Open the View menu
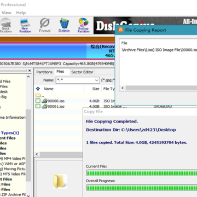Viewport: 197px width, 197px height. [x=7, y=13]
